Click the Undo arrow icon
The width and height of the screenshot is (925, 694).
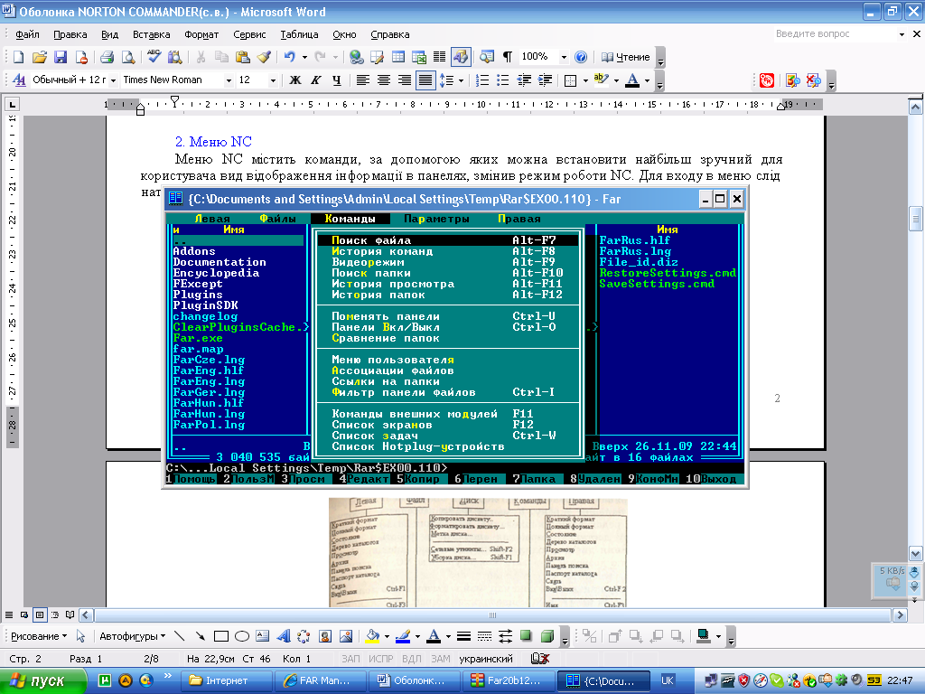coord(289,57)
